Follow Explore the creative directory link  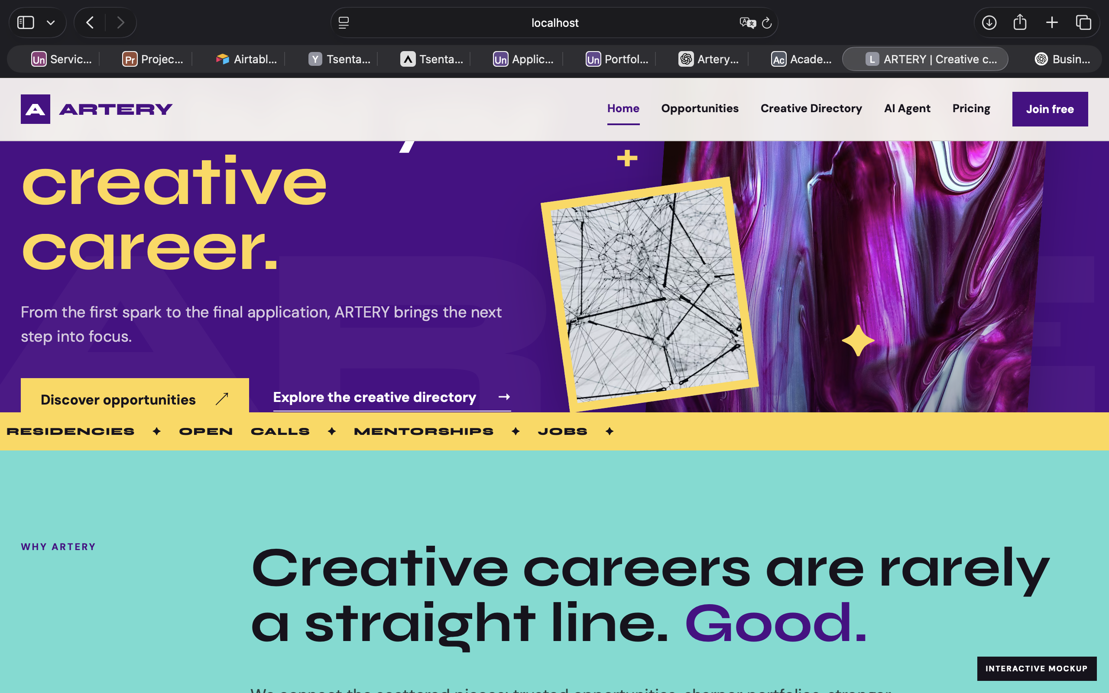click(x=392, y=397)
